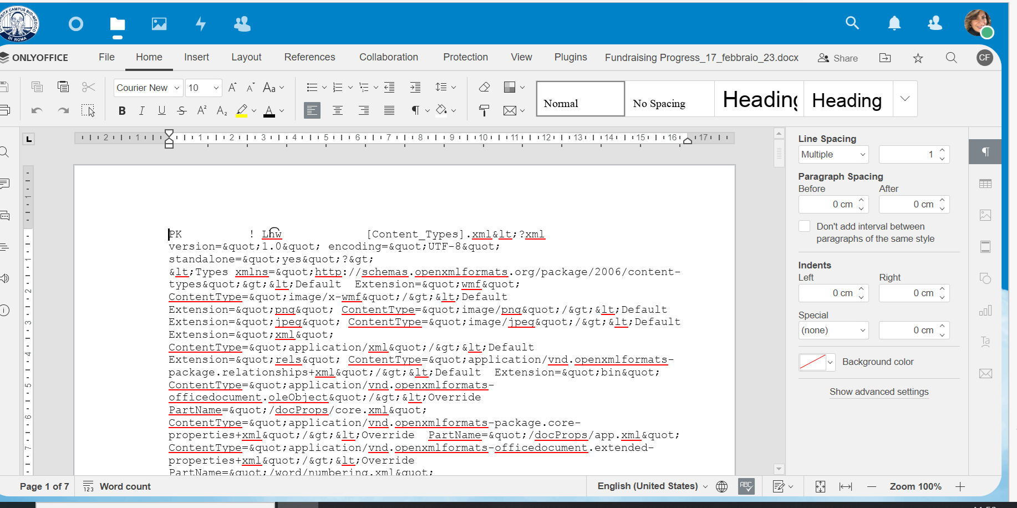Open the Contacts app in top bar

[x=242, y=24]
